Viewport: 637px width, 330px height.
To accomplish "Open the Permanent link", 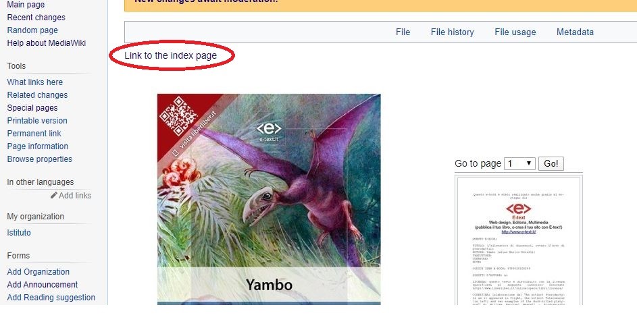I will point(34,134).
